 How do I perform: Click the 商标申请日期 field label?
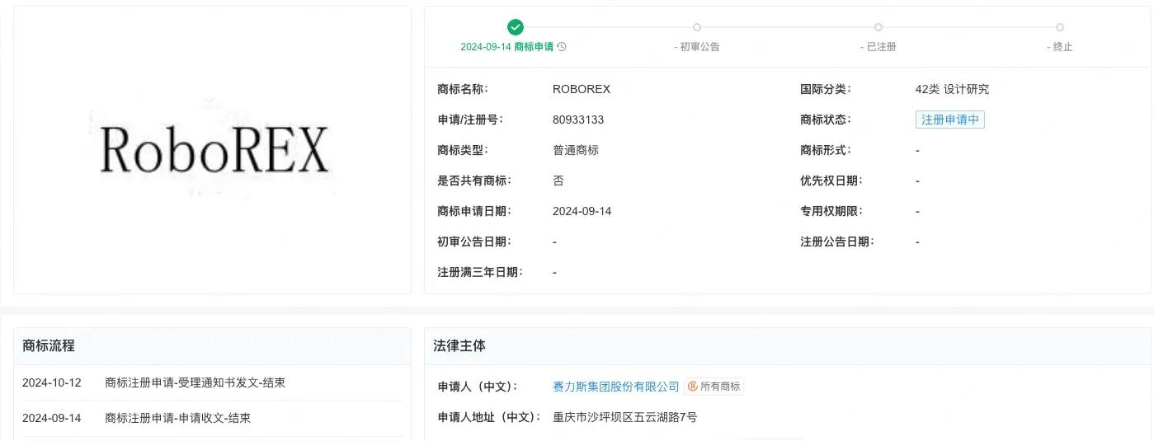click(x=474, y=211)
